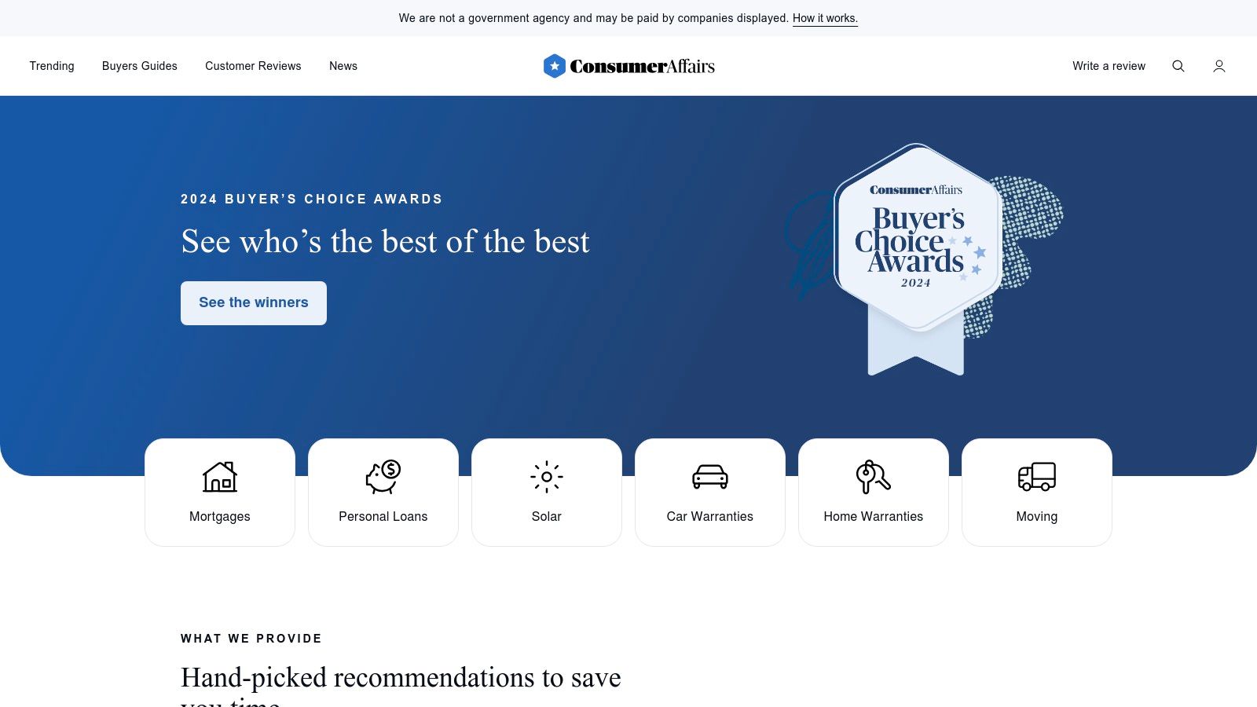Click the ConsumerAffairs star hexagon logo
The height and width of the screenshot is (707, 1257).
tap(555, 66)
